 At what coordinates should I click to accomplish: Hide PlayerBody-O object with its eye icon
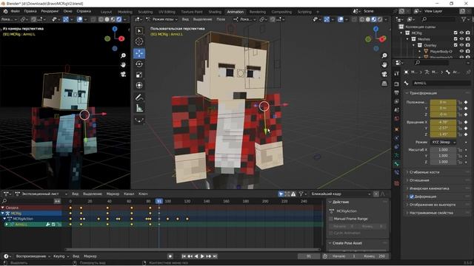click(x=461, y=51)
